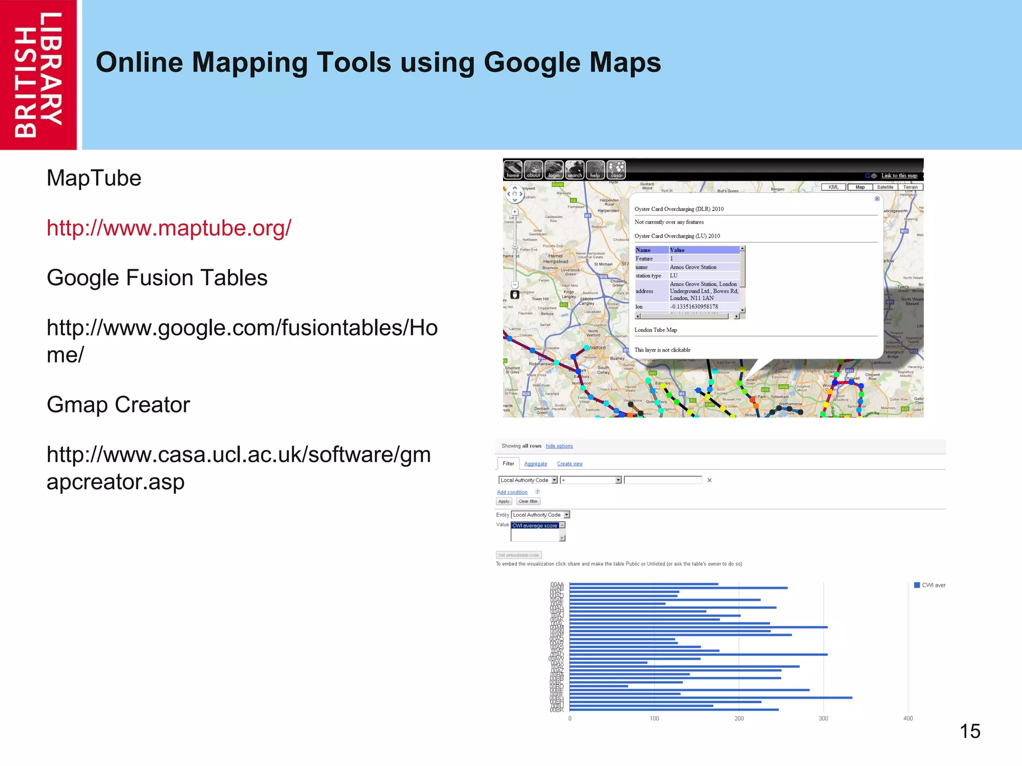Switch to Terrain view
The height and width of the screenshot is (766, 1022).
(x=910, y=187)
